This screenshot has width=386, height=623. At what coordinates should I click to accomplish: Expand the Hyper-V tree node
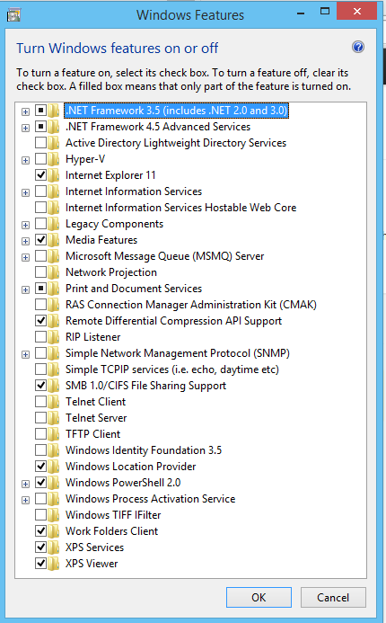(x=25, y=161)
